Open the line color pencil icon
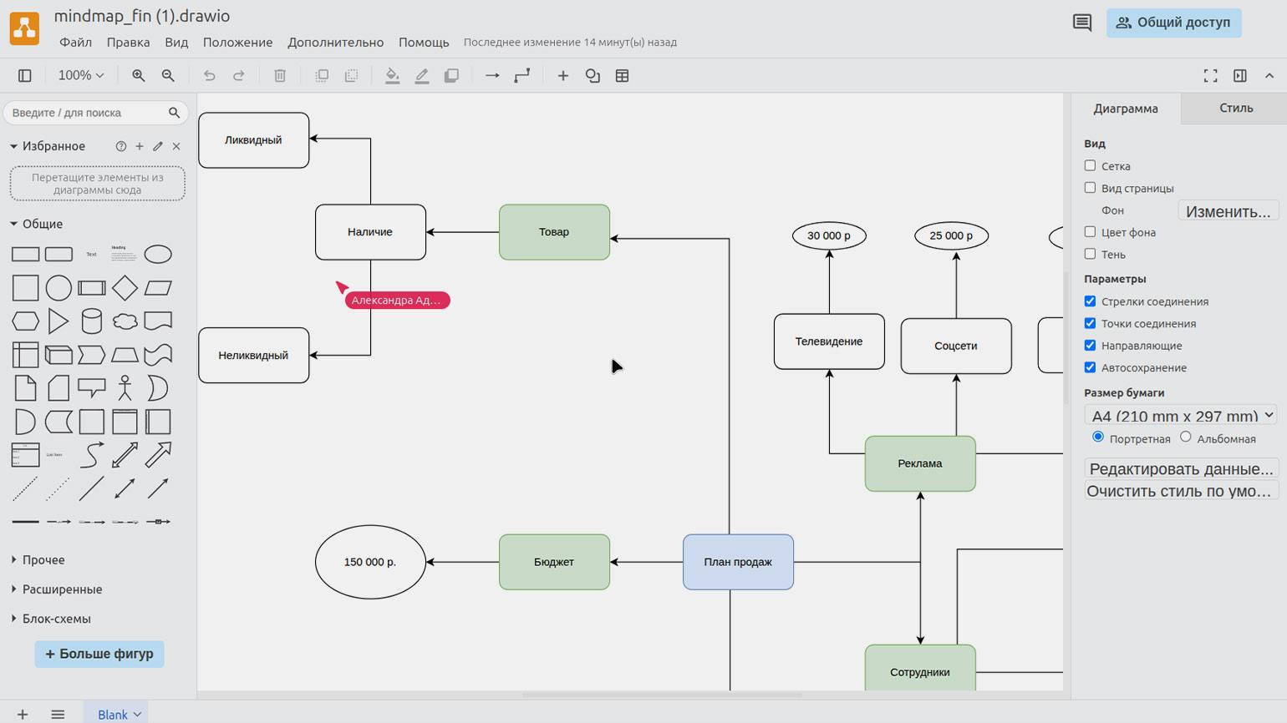 (x=422, y=76)
